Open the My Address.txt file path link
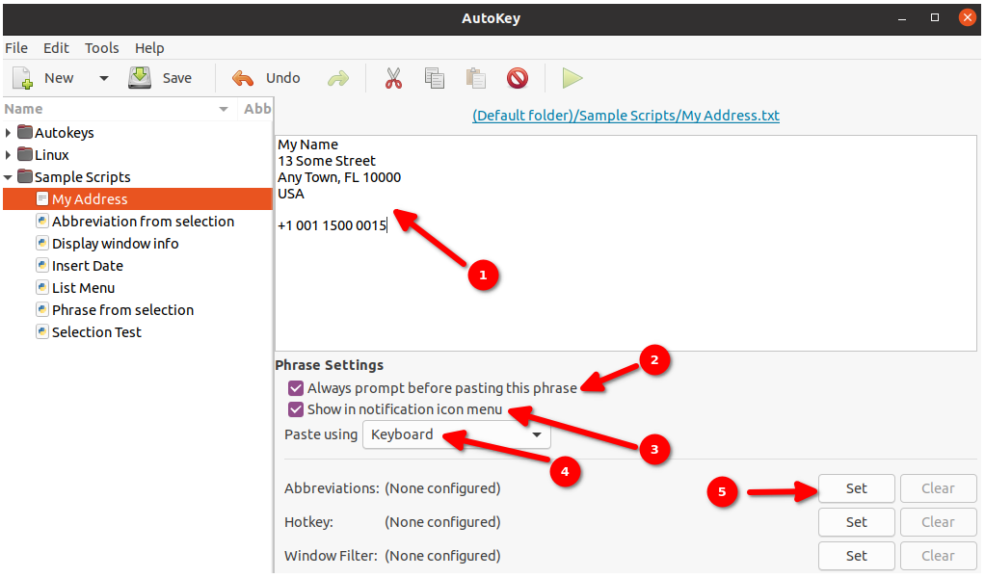 click(x=626, y=116)
